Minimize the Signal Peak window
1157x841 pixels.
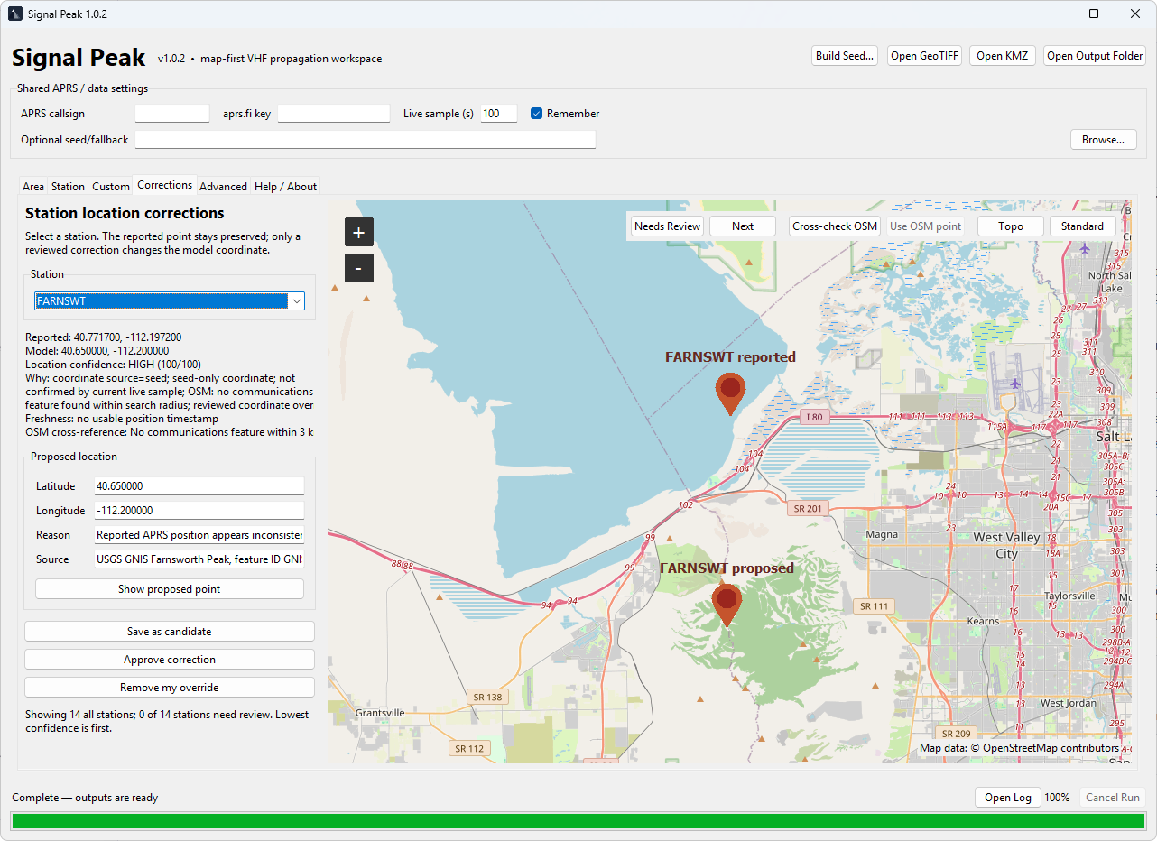1051,14
